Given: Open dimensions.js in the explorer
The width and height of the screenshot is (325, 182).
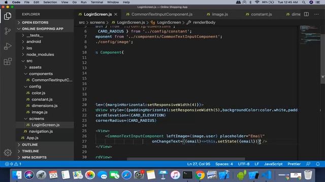Looking at the screenshot, I should pos(45,106).
